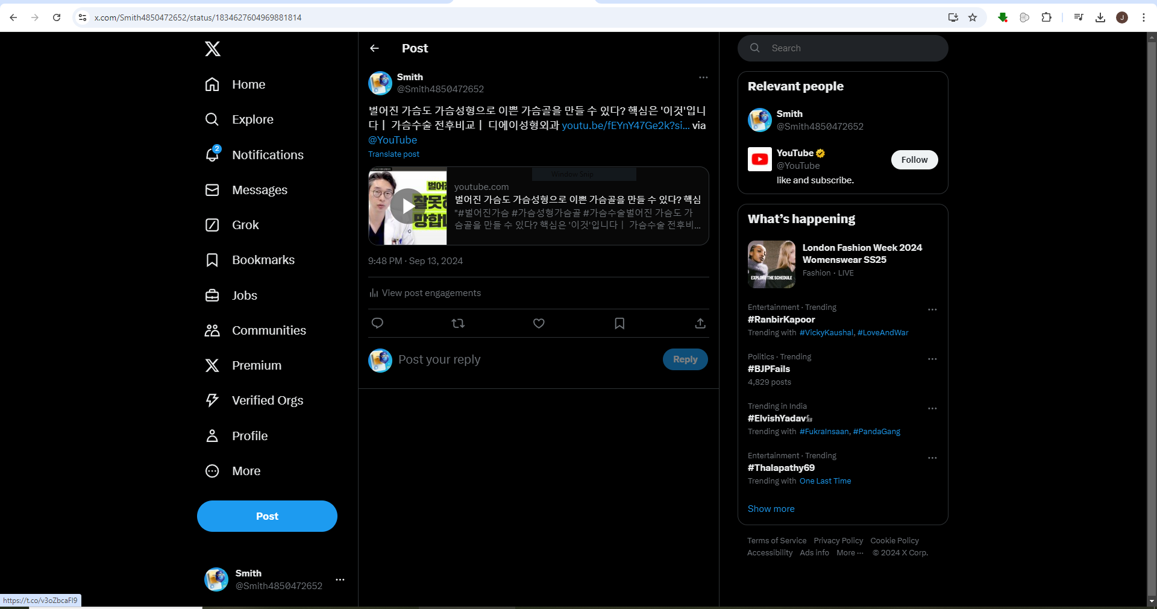Click the repost arrows icon
This screenshot has height=609, width=1157.
pos(458,323)
